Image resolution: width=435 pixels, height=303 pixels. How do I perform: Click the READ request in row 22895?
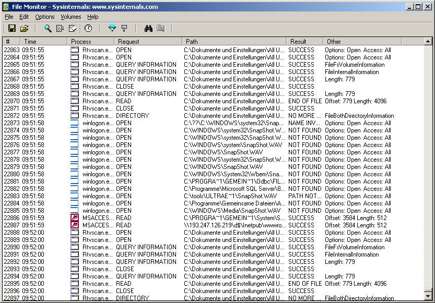tap(123, 284)
